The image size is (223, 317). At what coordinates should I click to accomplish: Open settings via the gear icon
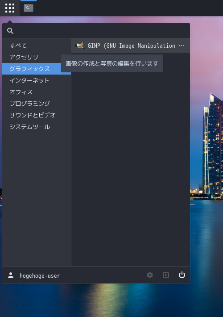tap(150, 275)
